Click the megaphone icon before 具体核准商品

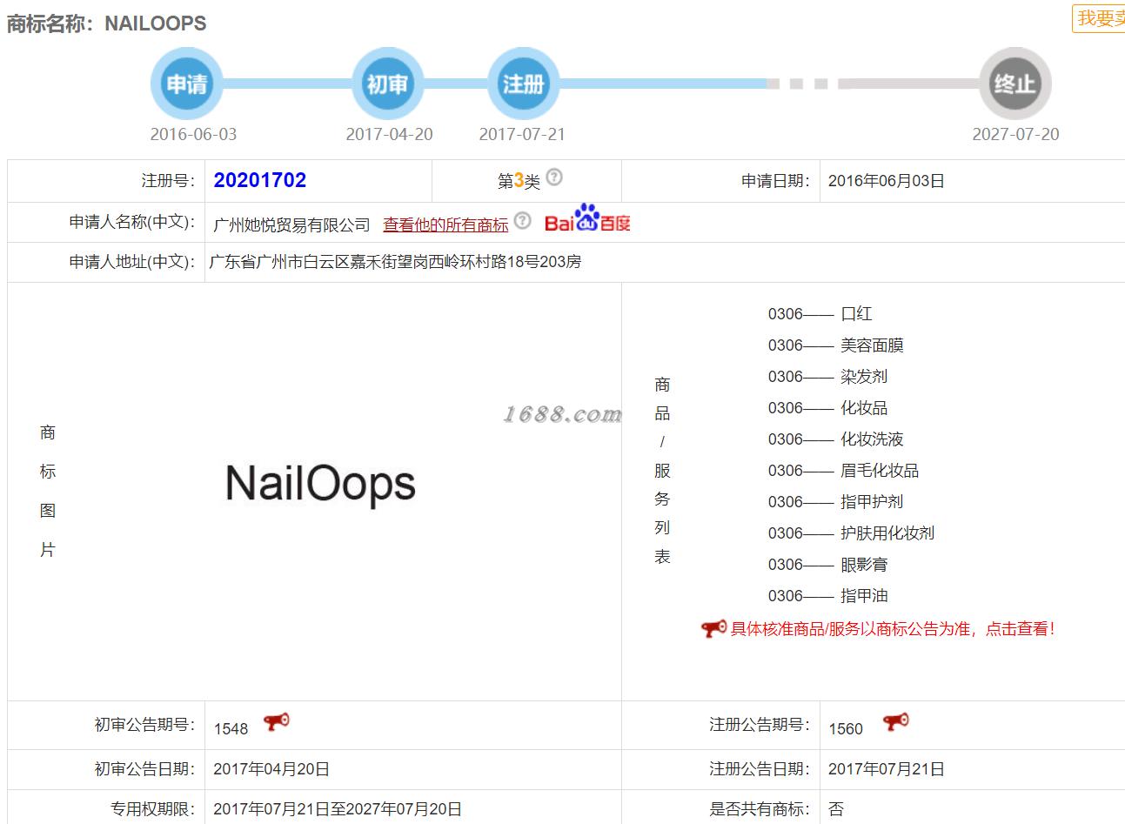[x=714, y=628]
